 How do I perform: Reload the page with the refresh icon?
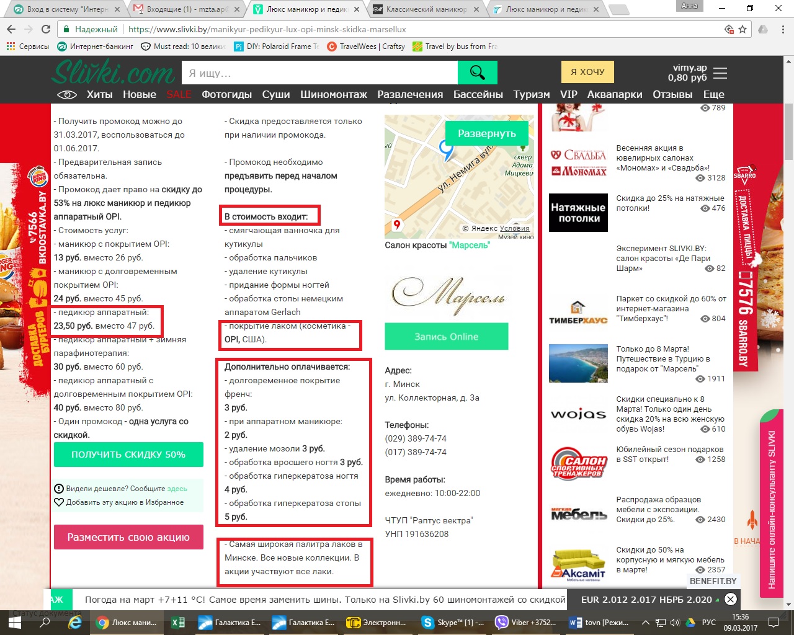46,29
